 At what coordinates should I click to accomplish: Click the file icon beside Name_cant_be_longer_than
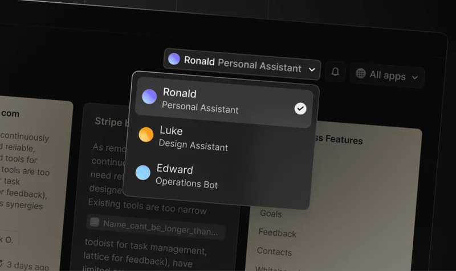pyautogui.click(x=95, y=222)
